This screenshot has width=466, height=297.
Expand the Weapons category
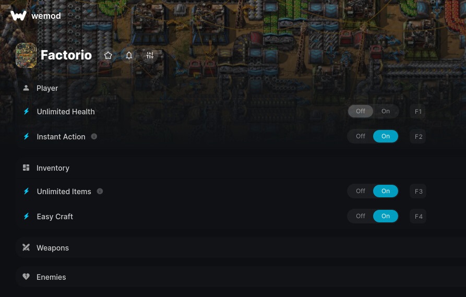click(241, 247)
